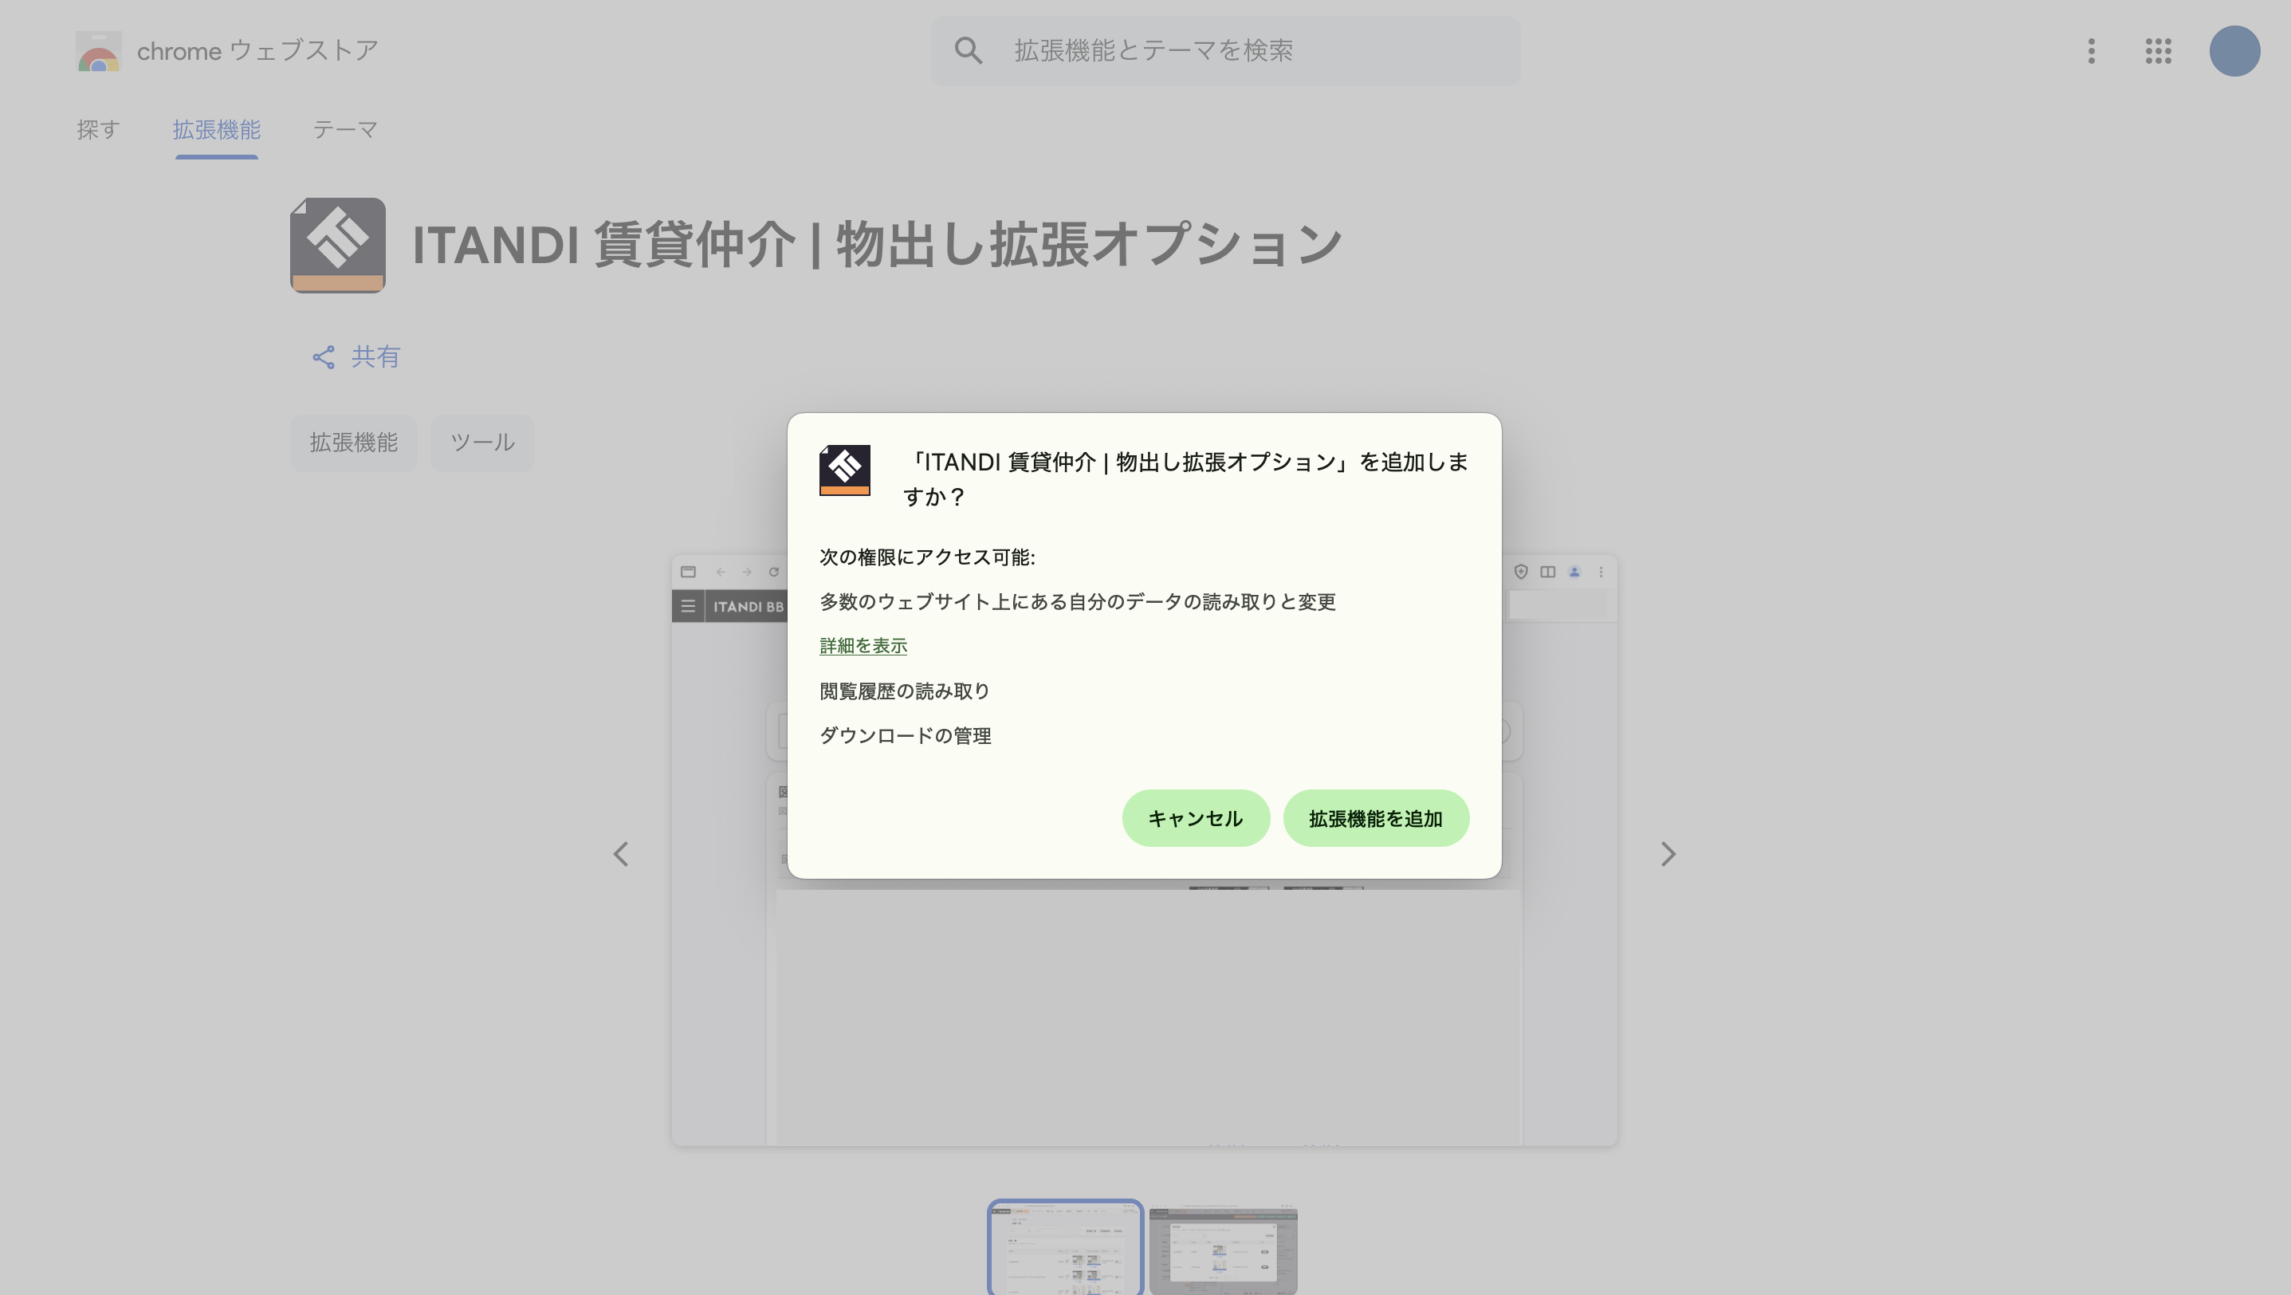The width and height of the screenshot is (2291, 1295).
Task: Click the ダウンロードの管理 permission text
Action: click(x=905, y=735)
